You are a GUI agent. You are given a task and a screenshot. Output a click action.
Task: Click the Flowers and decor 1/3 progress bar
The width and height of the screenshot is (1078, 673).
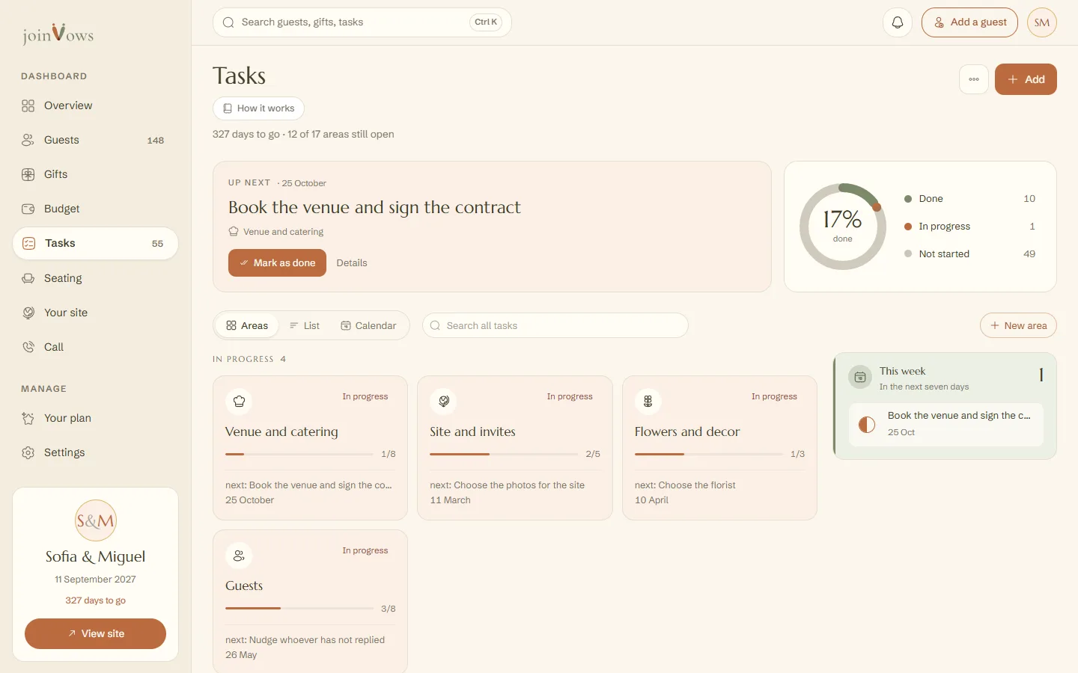pyautogui.click(x=709, y=454)
